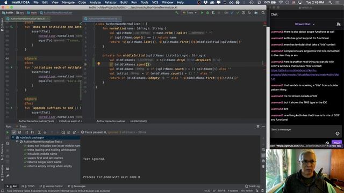Open Search Everywhere magnifier in IDE toolbar
The height and width of the screenshot is (193, 344).
tap(263, 13)
